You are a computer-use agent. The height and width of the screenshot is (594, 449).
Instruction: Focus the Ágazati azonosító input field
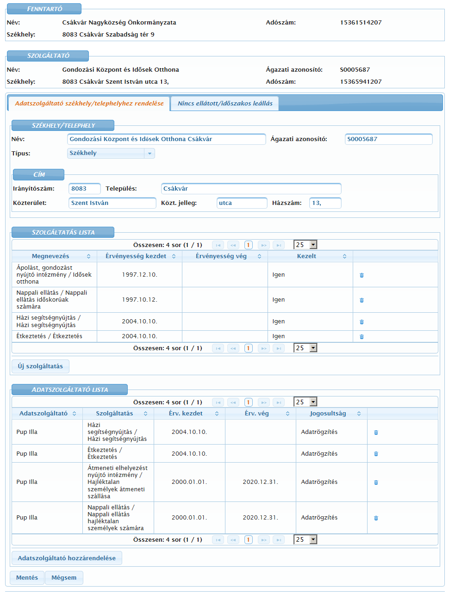pyautogui.click(x=389, y=139)
